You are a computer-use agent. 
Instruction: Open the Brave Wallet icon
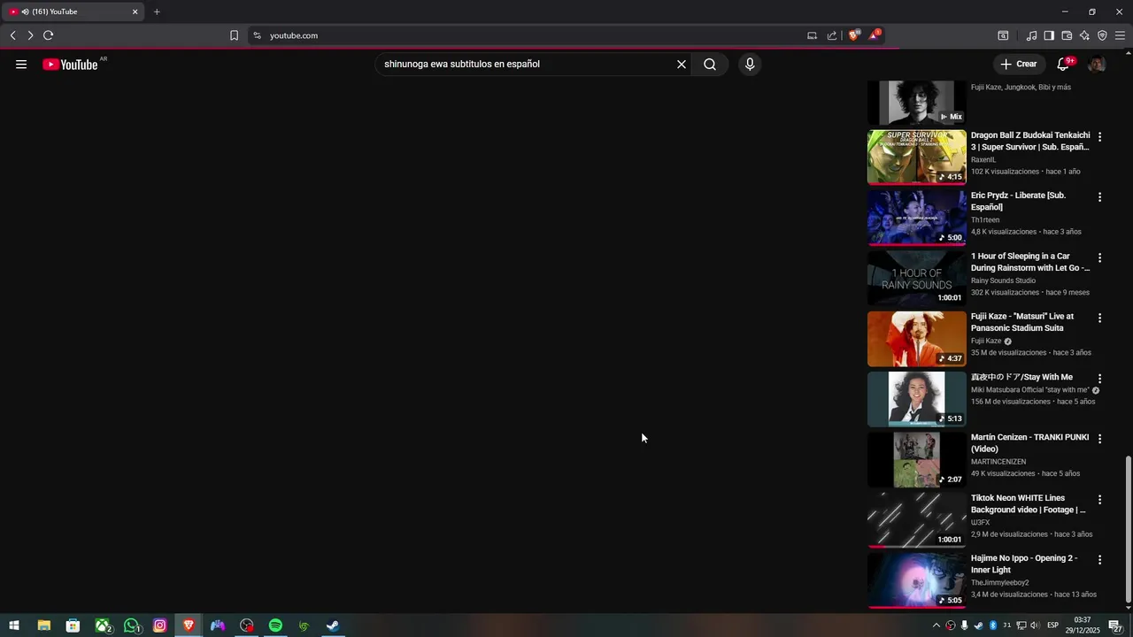coord(1067,35)
